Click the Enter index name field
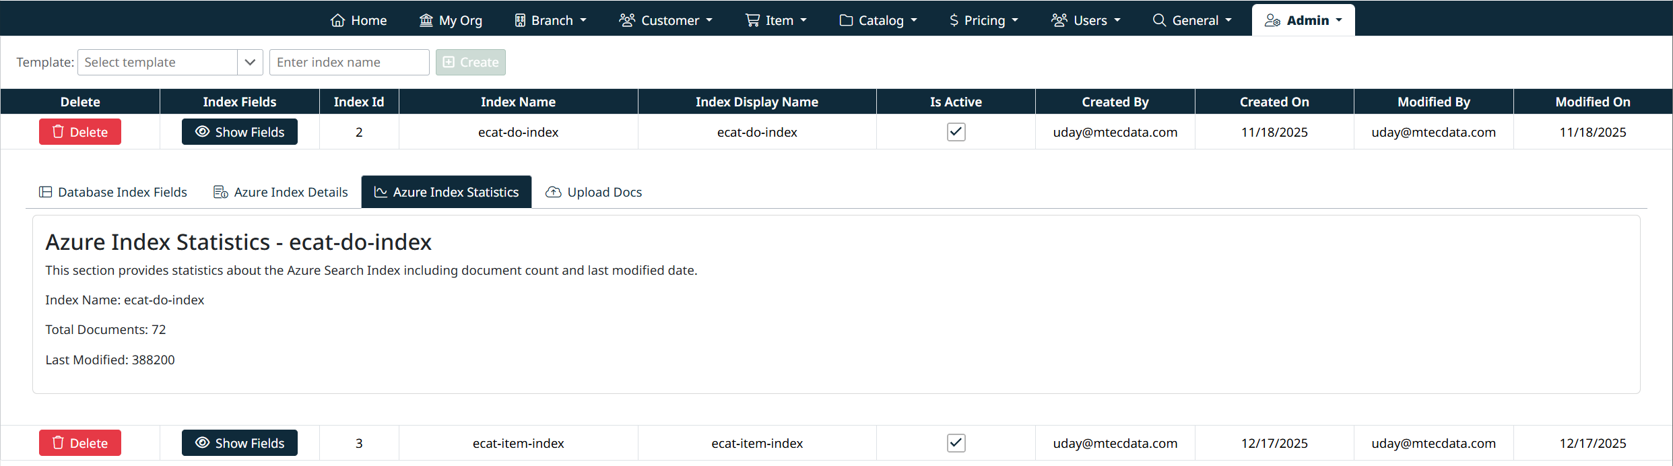 point(349,62)
